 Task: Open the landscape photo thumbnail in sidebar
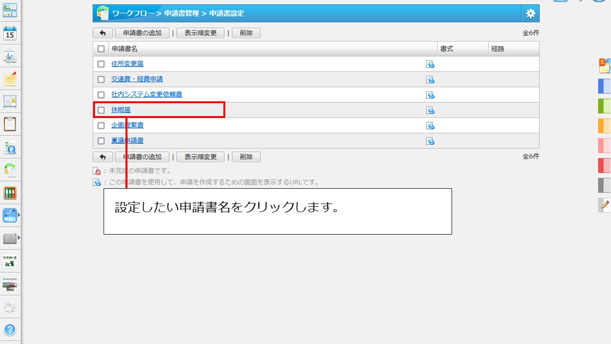click(x=10, y=284)
